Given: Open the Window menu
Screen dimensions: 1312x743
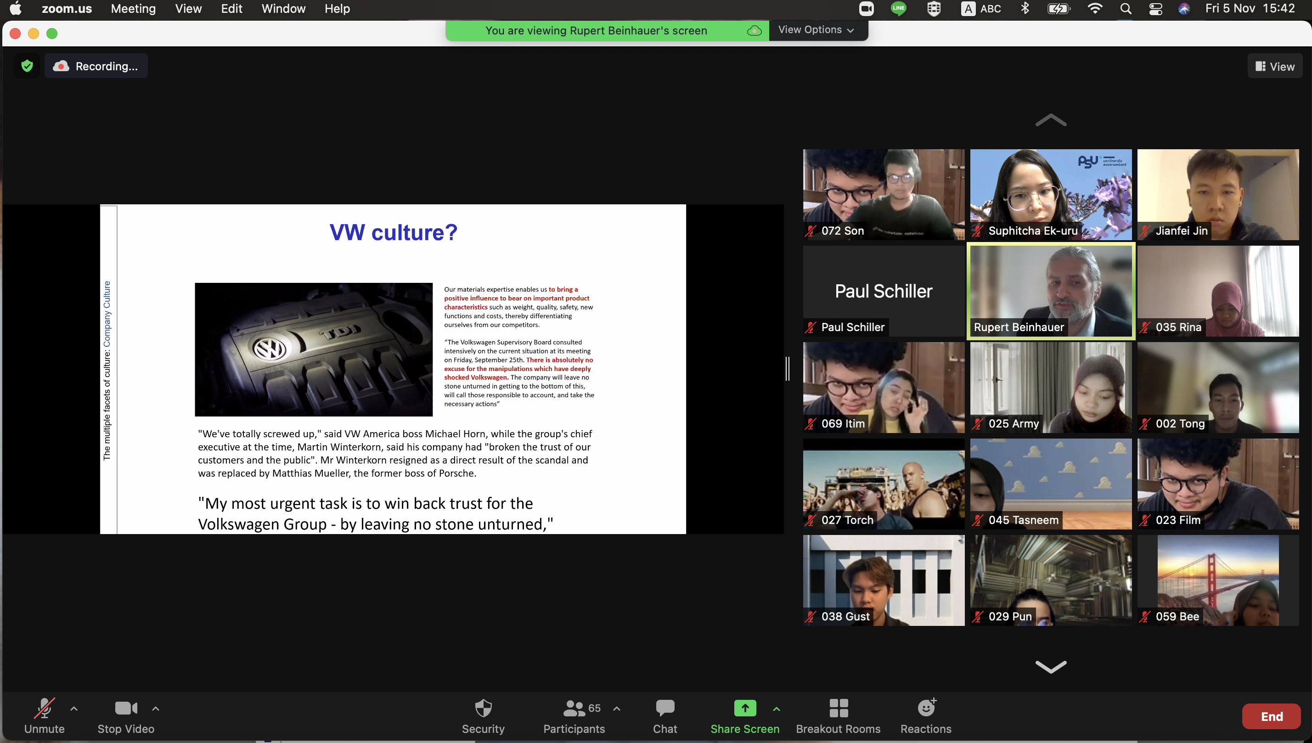Looking at the screenshot, I should pyautogui.click(x=283, y=9).
